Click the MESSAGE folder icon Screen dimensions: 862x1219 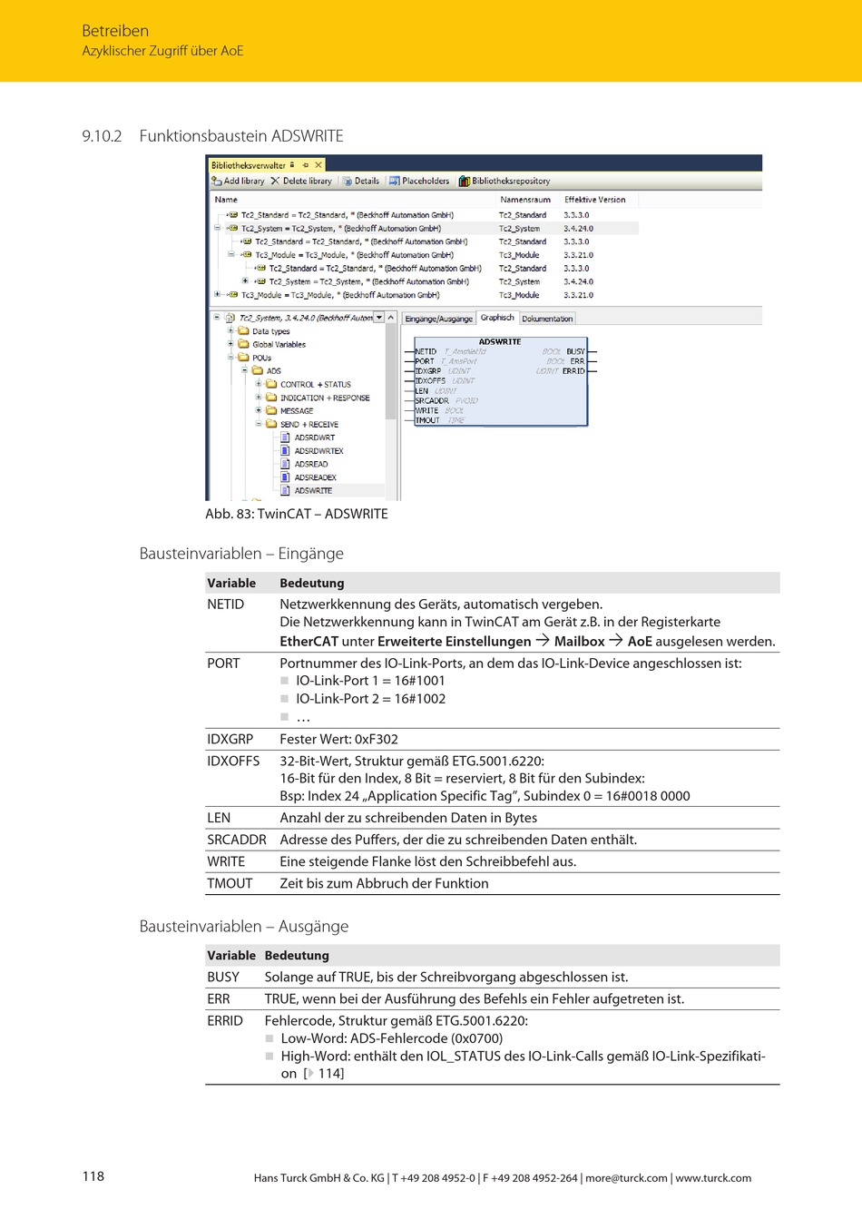[x=271, y=410]
